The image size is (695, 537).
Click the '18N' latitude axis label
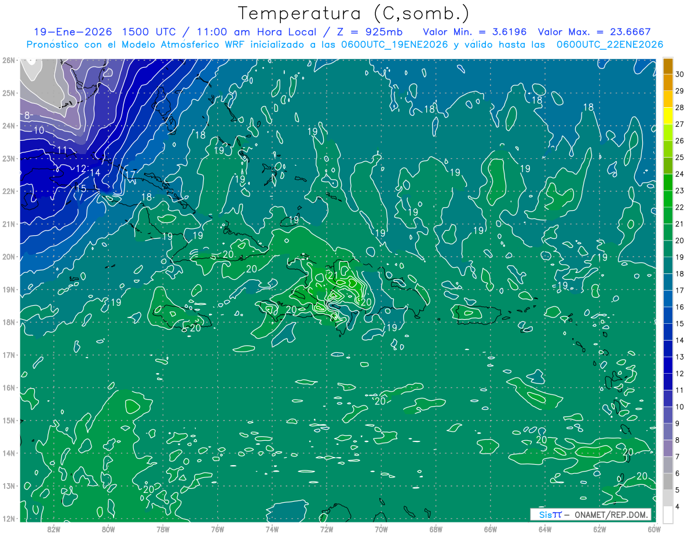[8, 322]
